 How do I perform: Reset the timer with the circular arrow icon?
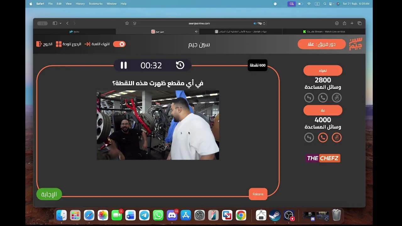pyautogui.click(x=180, y=65)
